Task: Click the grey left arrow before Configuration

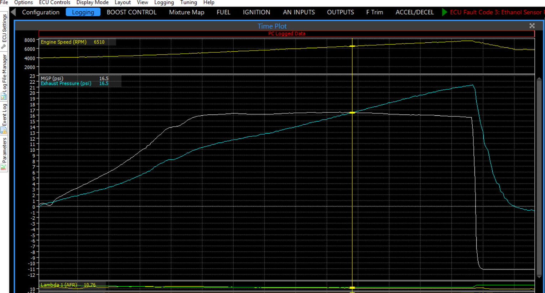Action: click(x=13, y=12)
